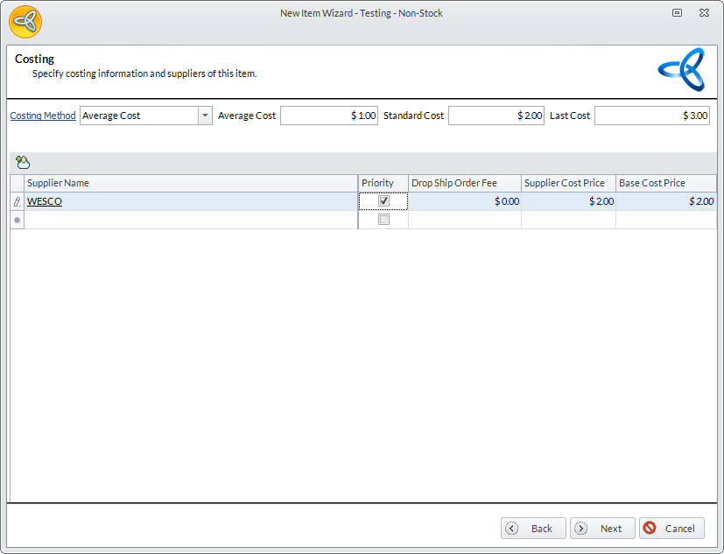Screen dimensions: 724x554
Task: Cancel the new item wizard
Action: tap(671, 529)
